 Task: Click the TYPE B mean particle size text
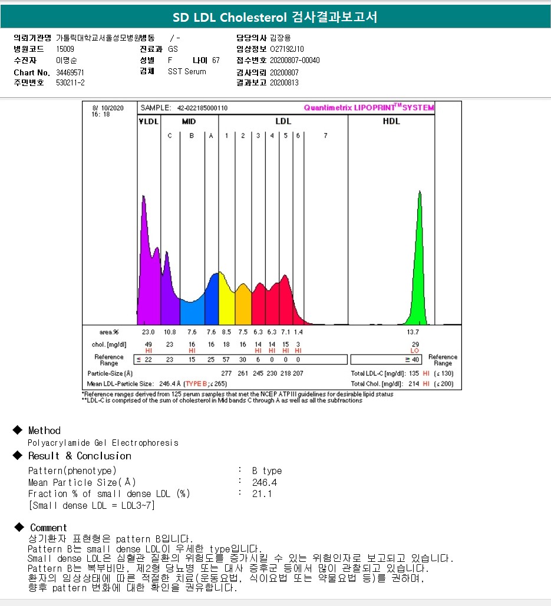(205, 384)
